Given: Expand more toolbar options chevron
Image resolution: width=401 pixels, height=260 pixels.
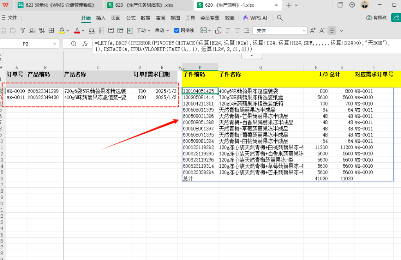Looking at the screenshot, I should click(x=341, y=30).
